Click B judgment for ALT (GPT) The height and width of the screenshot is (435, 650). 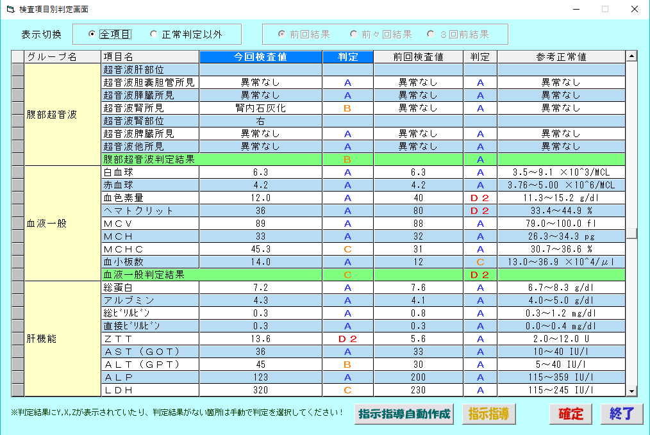(x=348, y=365)
